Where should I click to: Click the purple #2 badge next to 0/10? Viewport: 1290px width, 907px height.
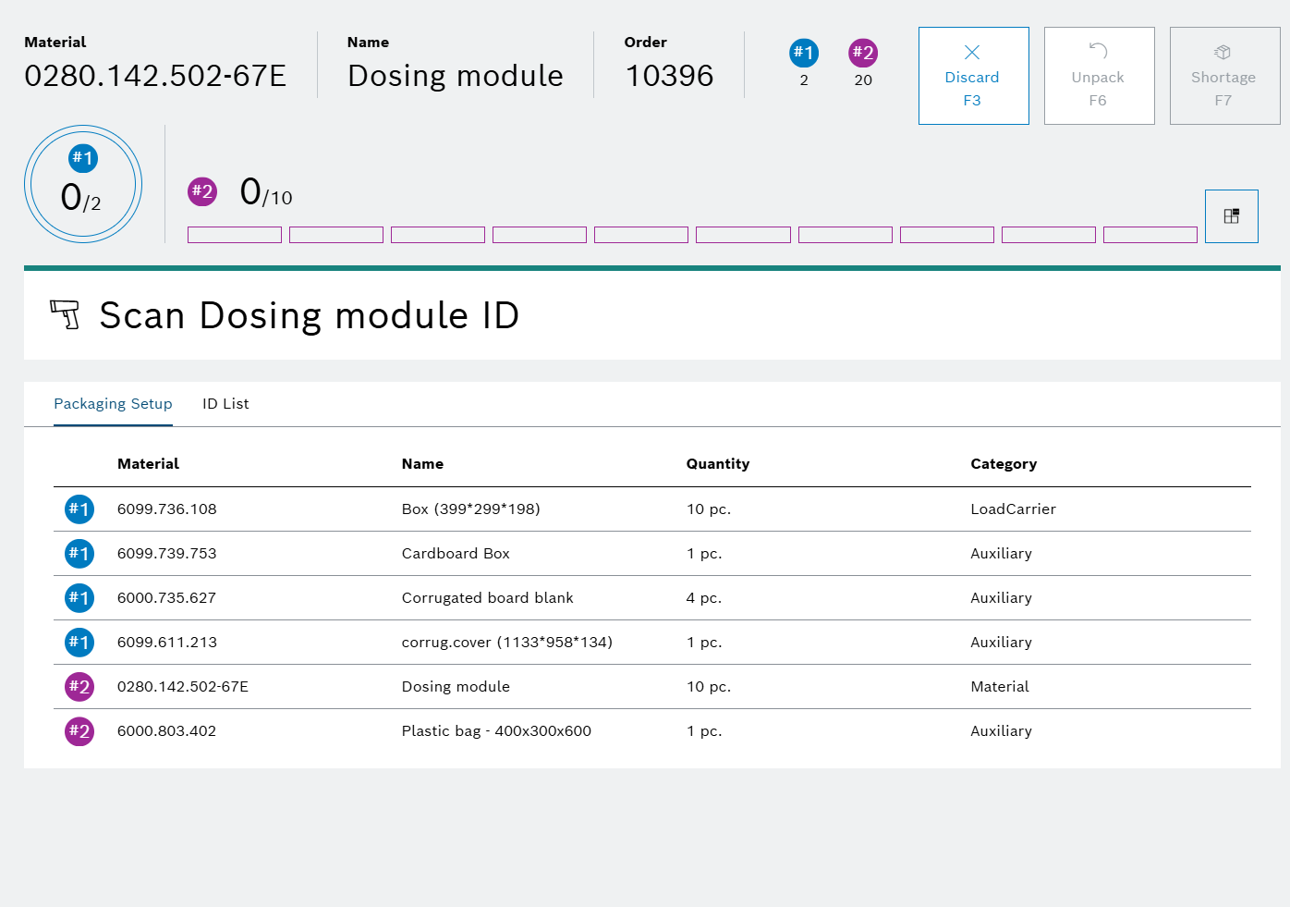point(201,191)
